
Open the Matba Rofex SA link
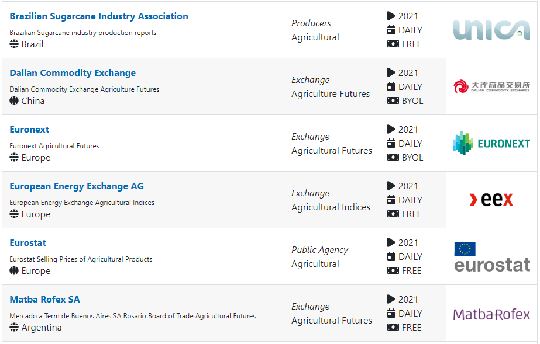45,300
